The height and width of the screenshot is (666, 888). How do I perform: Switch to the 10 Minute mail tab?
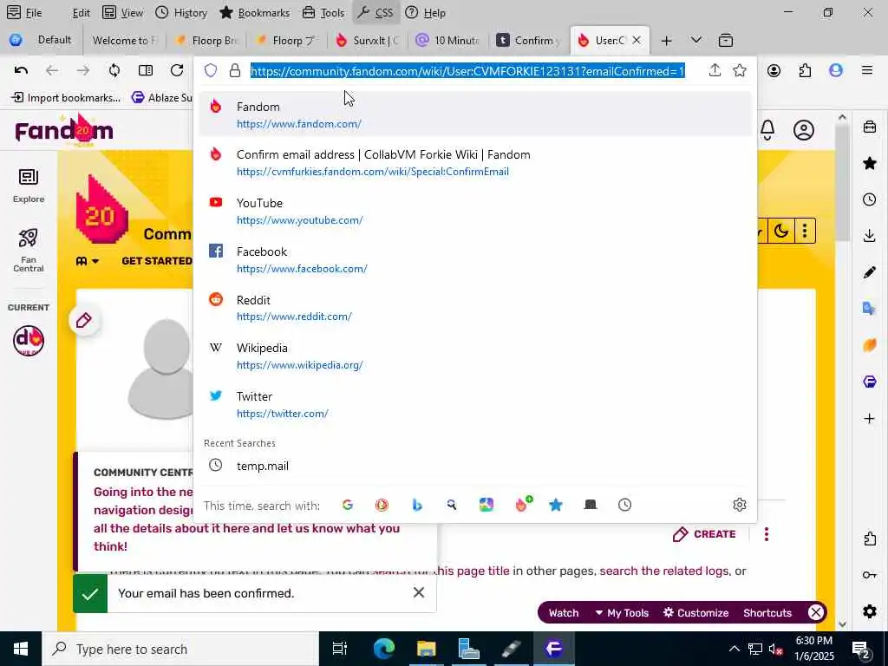(x=448, y=40)
